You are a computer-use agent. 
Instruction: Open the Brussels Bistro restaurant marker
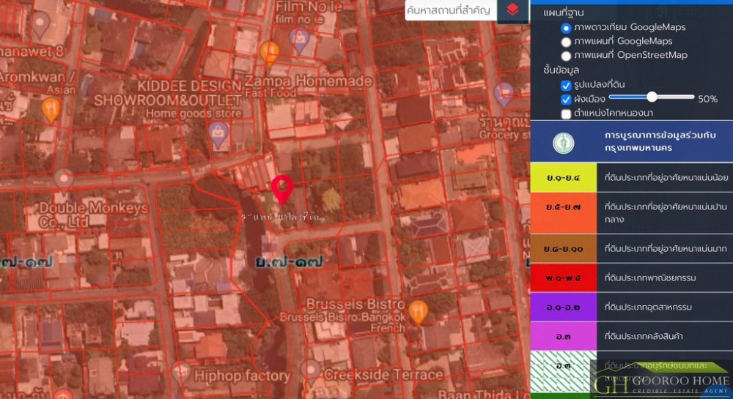tap(418, 312)
